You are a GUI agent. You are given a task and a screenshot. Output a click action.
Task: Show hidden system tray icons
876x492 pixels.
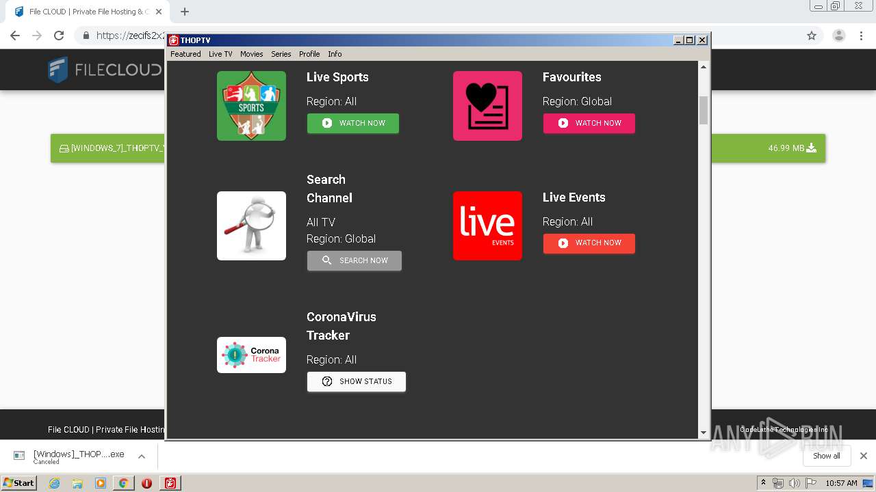pos(763,482)
